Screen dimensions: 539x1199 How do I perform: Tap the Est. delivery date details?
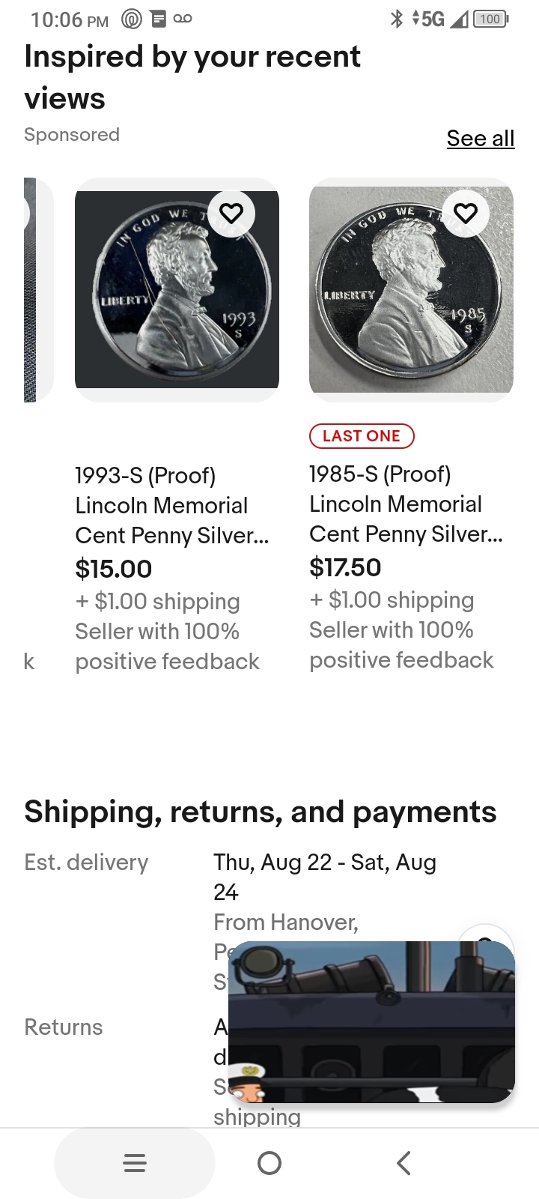(324, 877)
